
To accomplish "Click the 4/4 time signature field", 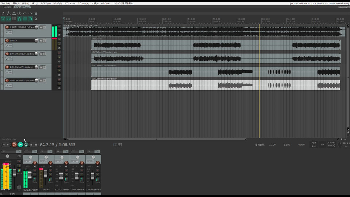I will coord(322,145).
